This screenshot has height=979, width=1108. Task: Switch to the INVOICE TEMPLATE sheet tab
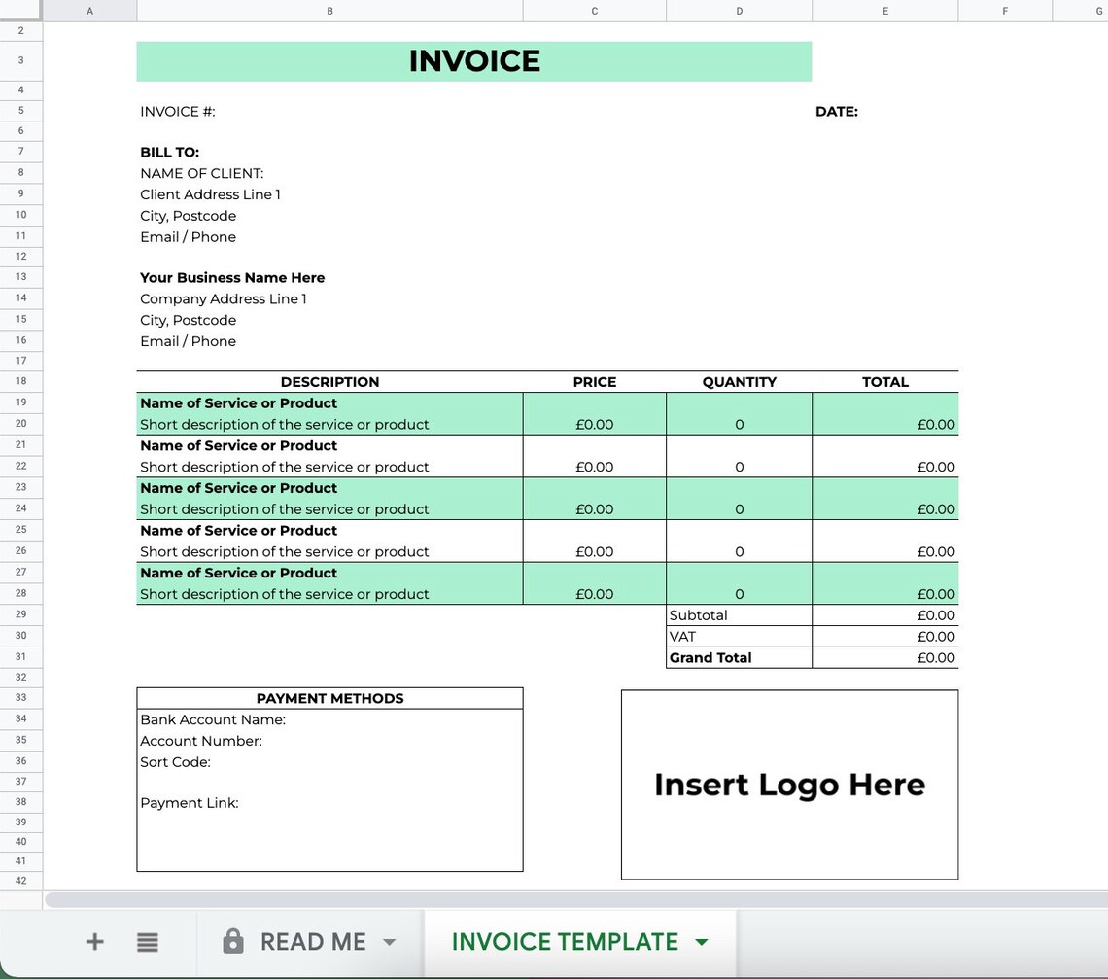tap(564, 941)
